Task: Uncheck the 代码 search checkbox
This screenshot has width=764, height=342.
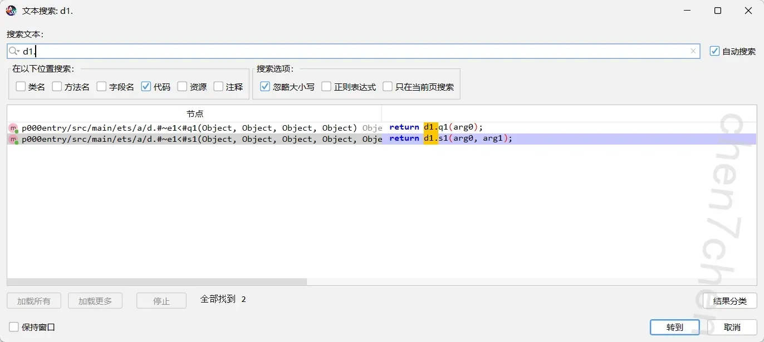Action: point(146,87)
